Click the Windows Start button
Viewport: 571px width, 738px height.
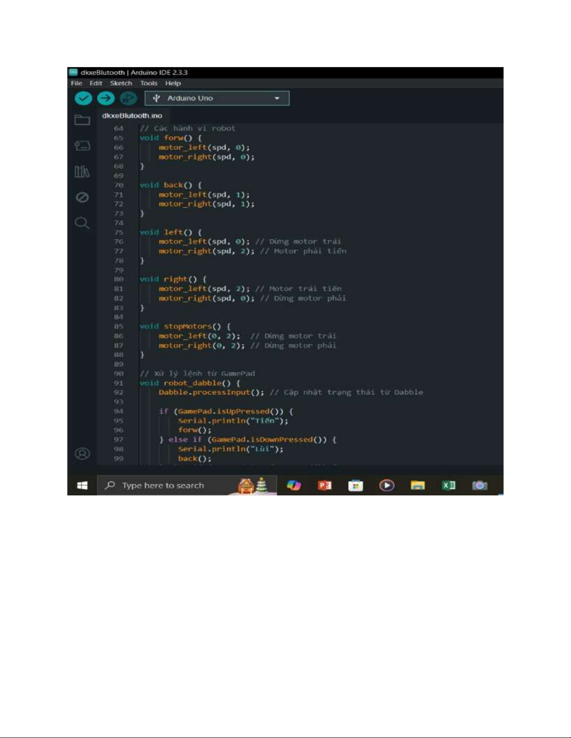pos(82,486)
